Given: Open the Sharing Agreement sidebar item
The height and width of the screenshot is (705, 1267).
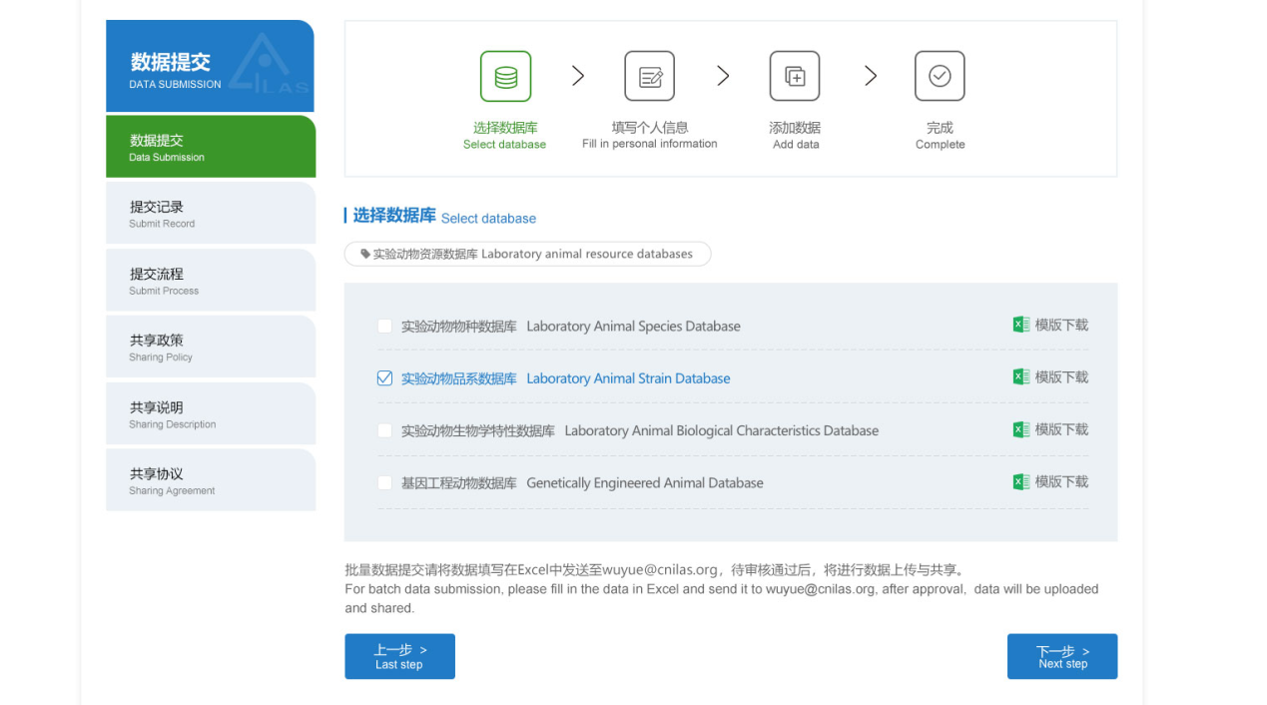Looking at the screenshot, I should pyautogui.click(x=211, y=480).
